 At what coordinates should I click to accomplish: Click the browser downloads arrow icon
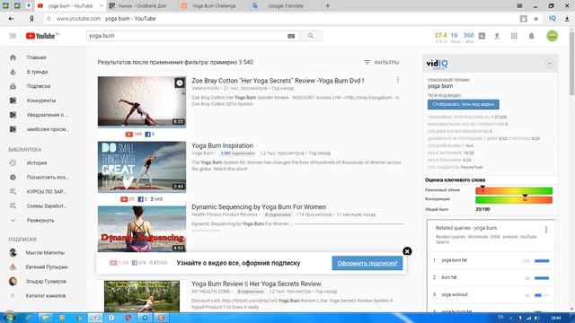point(567,19)
